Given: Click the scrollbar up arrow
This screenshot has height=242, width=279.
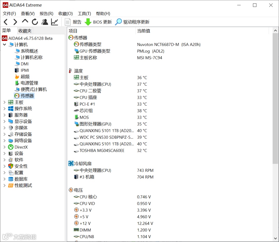Looking at the screenshot, I should point(275,31).
